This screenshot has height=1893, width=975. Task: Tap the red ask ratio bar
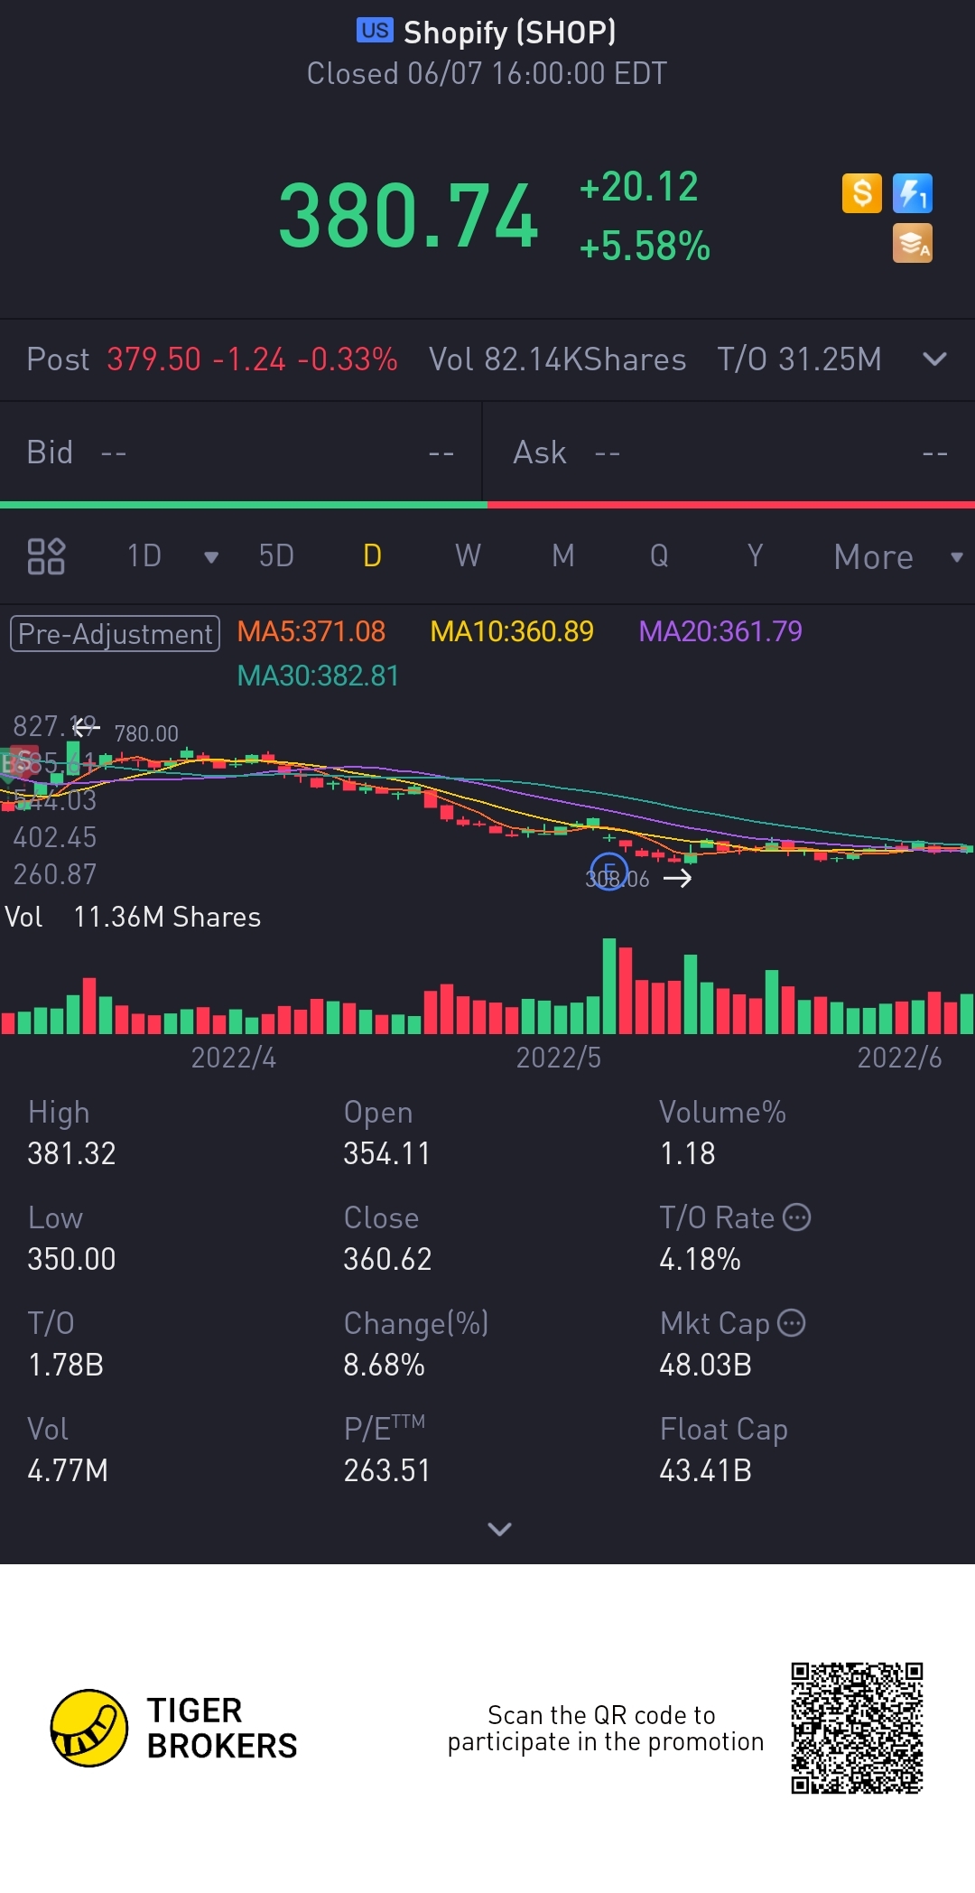pyautogui.click(x=731, y=505)
